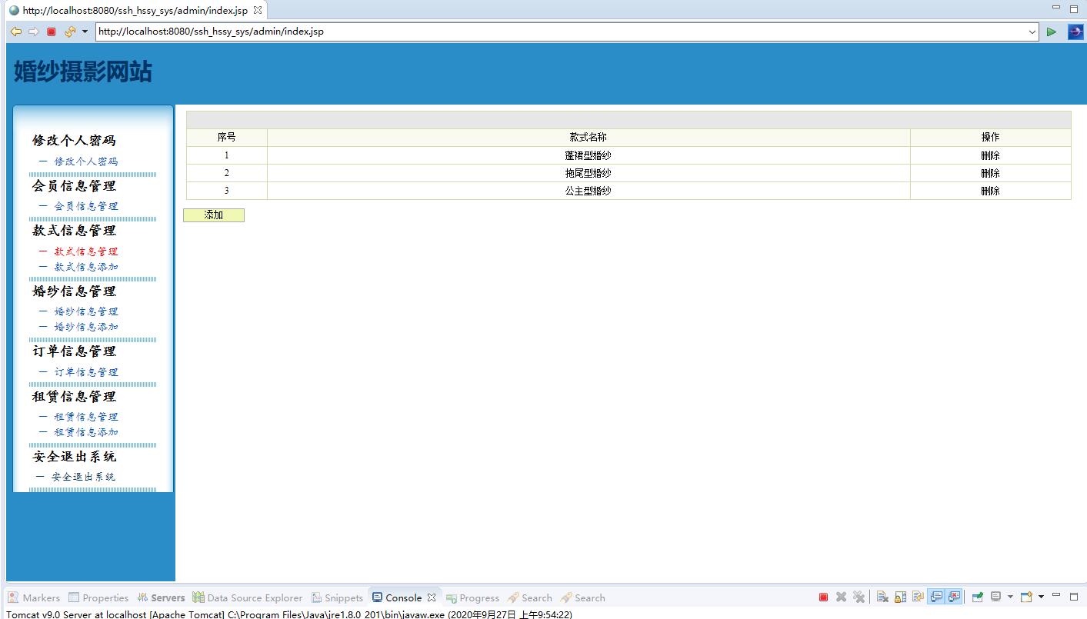This screenshot has width=1087, height=619.
Task: Click Remove All Terminated Launches double-X icon
Action: [x=859, y=597]
